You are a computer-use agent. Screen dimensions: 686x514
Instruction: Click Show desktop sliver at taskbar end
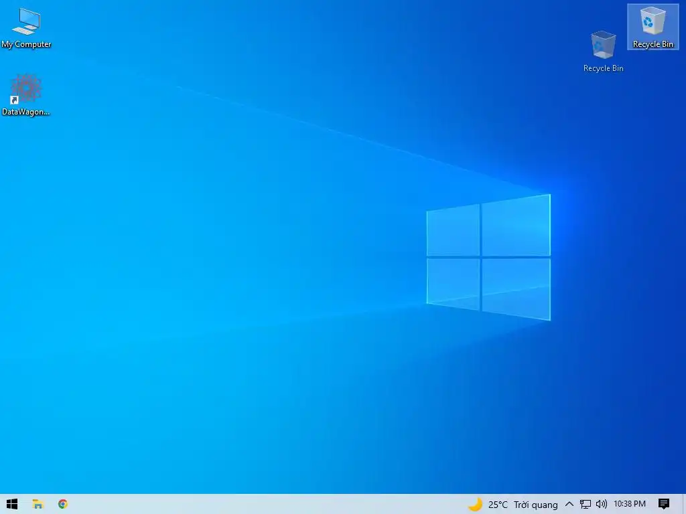684,504
